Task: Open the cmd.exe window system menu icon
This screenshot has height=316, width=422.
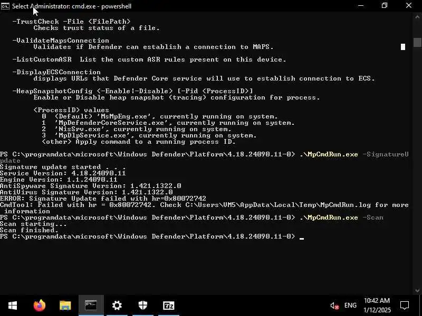Action: 5,6
